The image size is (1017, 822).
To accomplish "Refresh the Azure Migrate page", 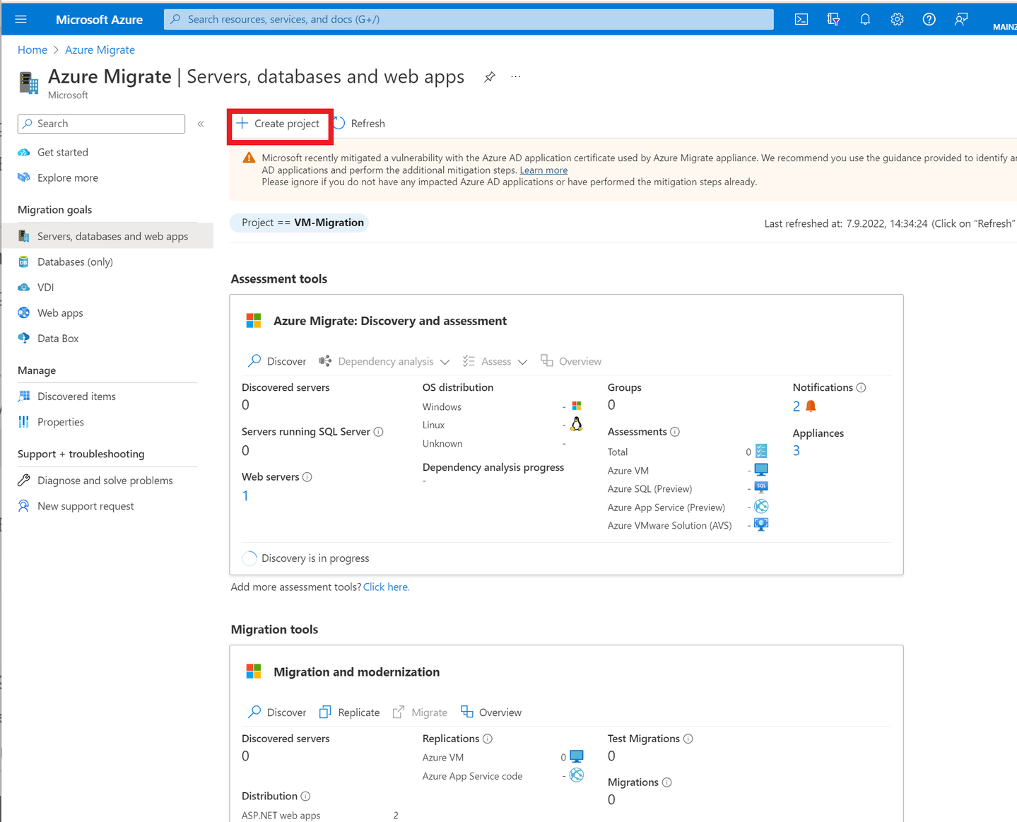I will point(359,124).
